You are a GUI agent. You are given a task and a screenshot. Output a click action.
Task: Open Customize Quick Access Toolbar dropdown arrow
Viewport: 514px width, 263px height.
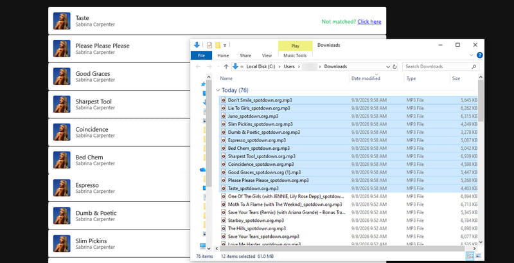coord(225,46)
